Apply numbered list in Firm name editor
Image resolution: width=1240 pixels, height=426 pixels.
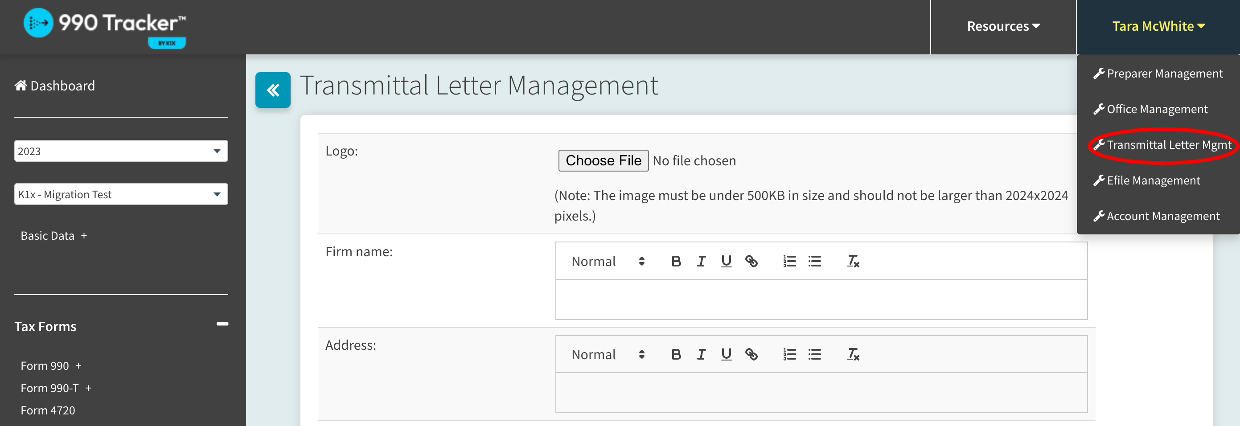click(789, 262)
